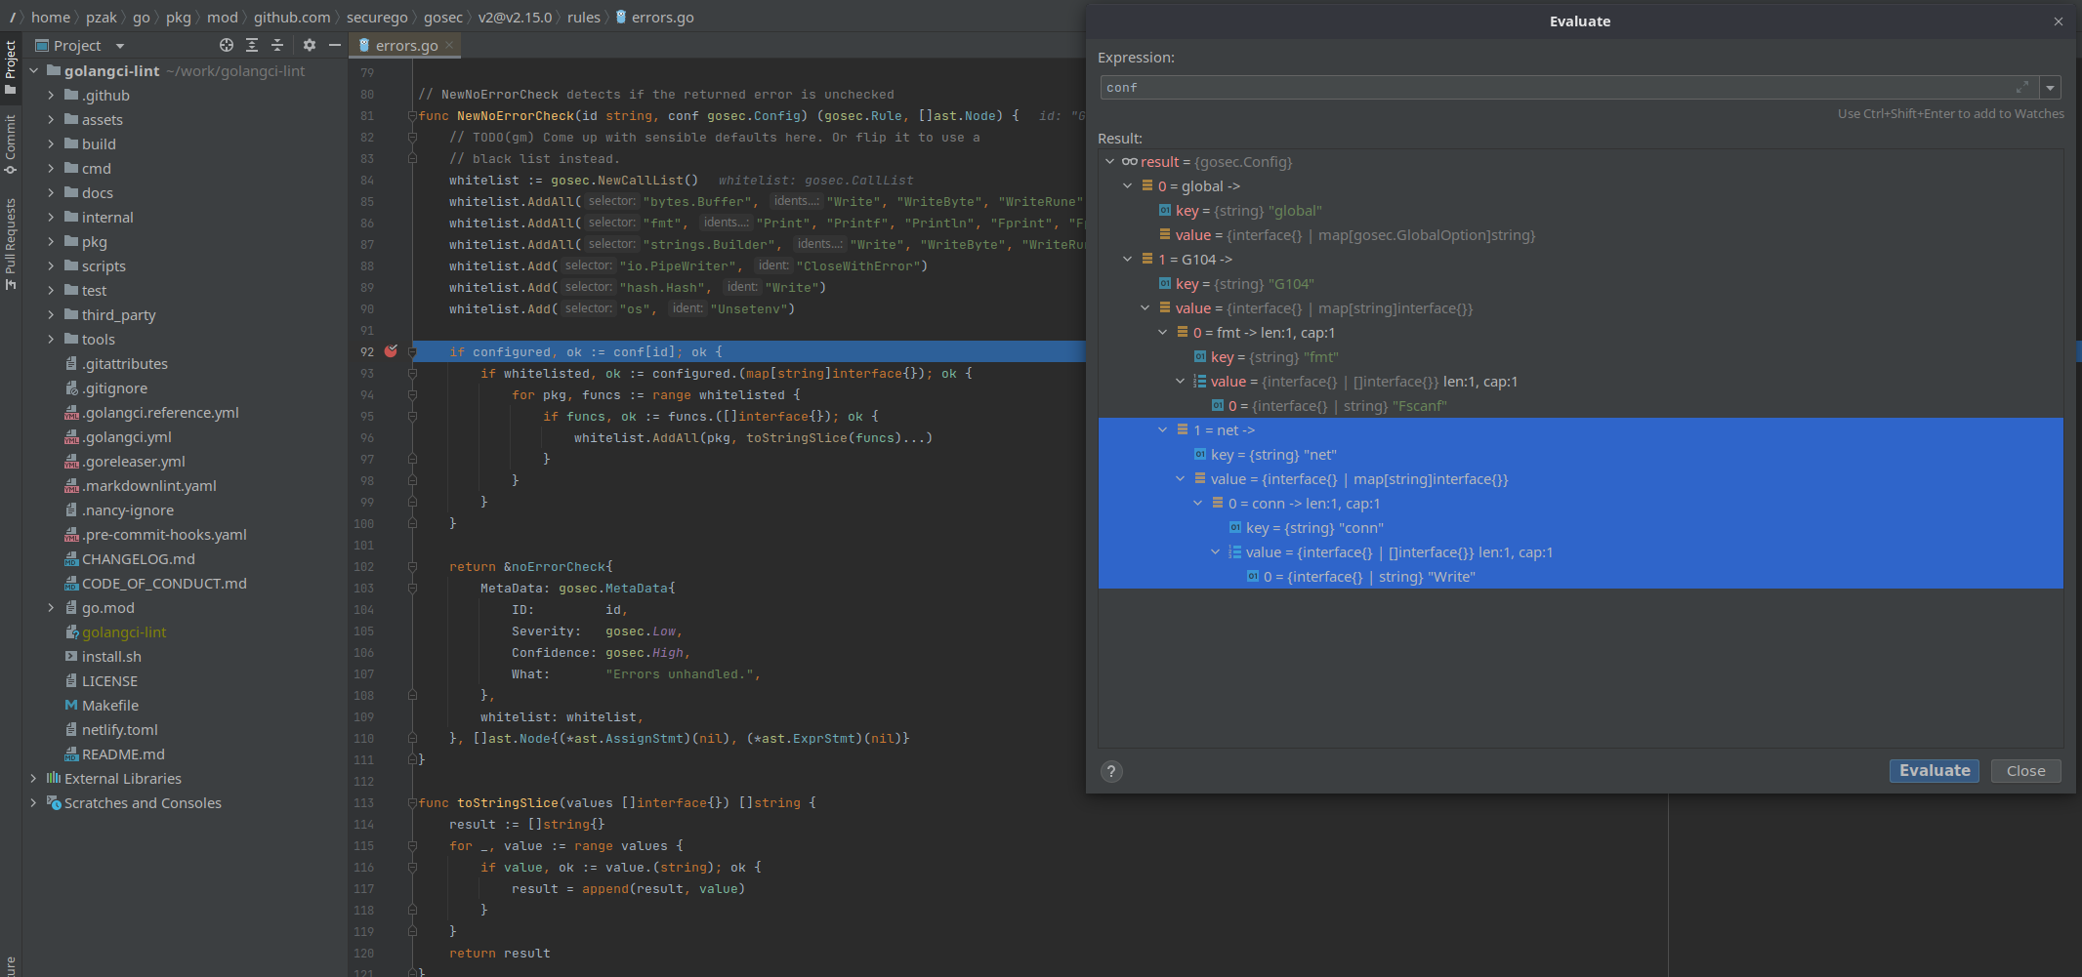Click the .goreleaser.yml file icon
This screenshot has height=977, width=2082.
71,462
